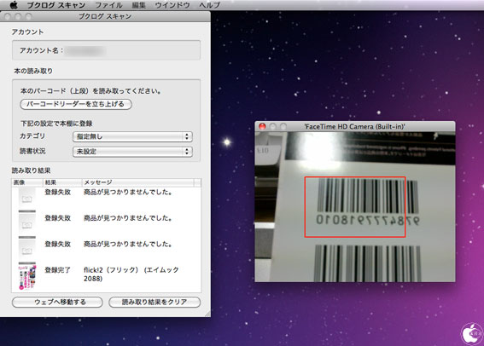The image size is (484, 346).
Task: Minimize the ブクログ スキャン window
Action: [18, 16]
